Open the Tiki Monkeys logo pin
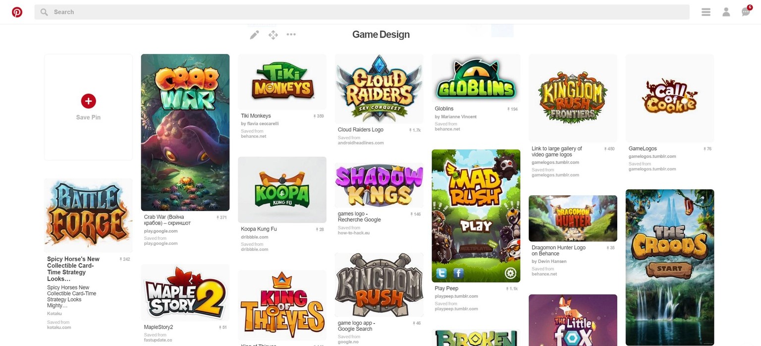This screenshot has height=346, width=761. coord(282,82)
